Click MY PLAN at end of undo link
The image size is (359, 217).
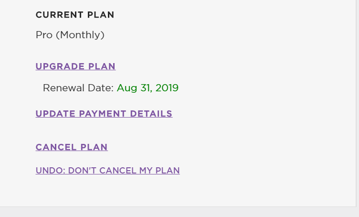tap(159, 171)
